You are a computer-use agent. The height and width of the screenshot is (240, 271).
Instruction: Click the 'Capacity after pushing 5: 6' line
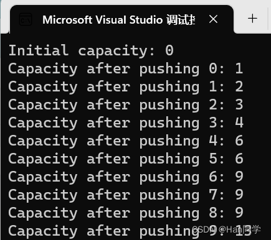coord(126,159)
